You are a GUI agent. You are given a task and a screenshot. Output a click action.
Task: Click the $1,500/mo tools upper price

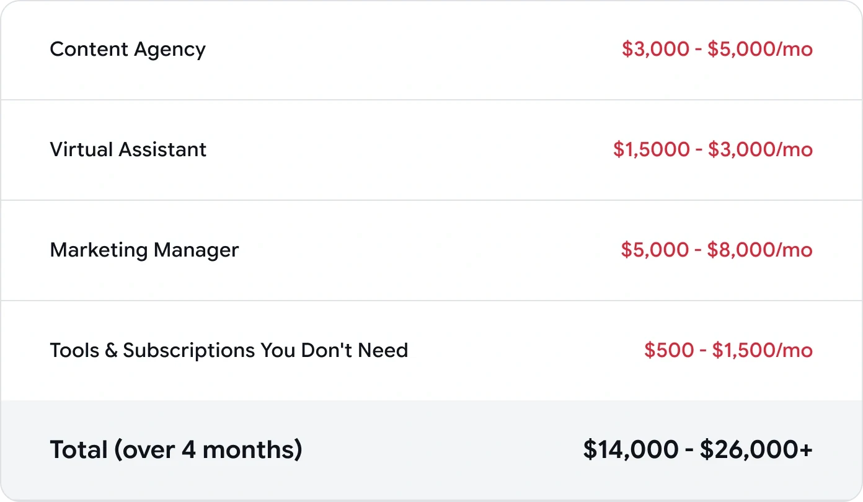coord(763,351)
